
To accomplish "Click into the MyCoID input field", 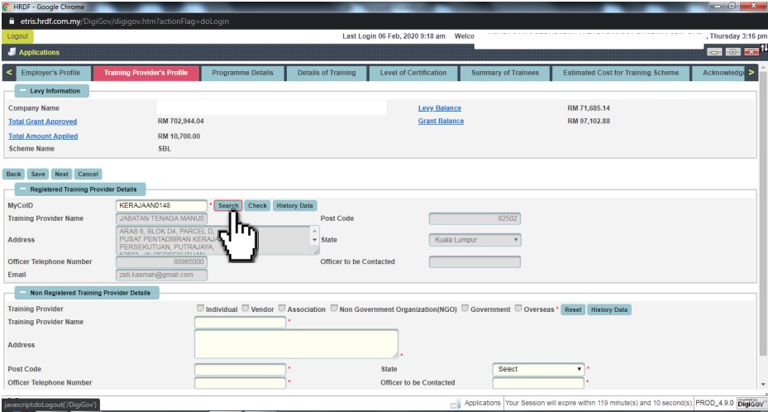I will coord(161,205).
